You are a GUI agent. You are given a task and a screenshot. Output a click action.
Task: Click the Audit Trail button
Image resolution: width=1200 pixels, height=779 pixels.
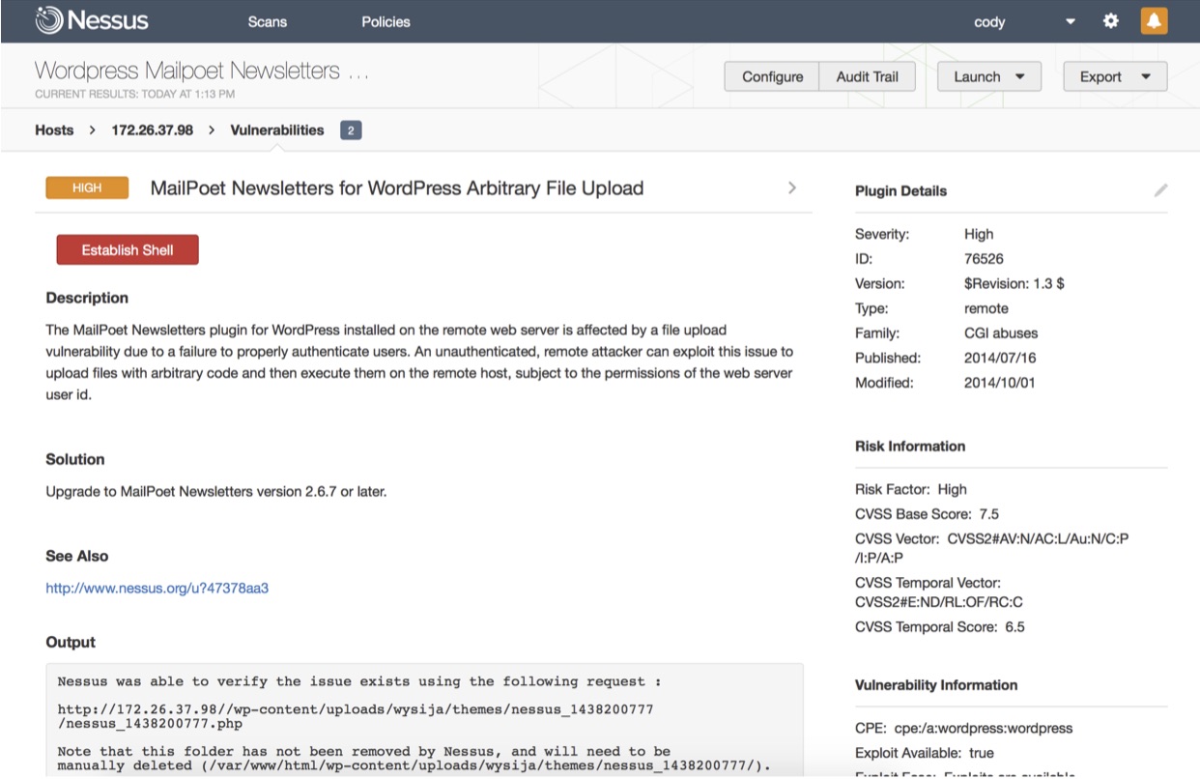coord(868,76)
